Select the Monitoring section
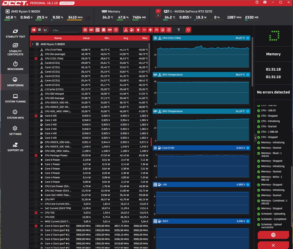The height and width of the screenshot is (249, 293). pyautogui.click(x=15, y=82)
